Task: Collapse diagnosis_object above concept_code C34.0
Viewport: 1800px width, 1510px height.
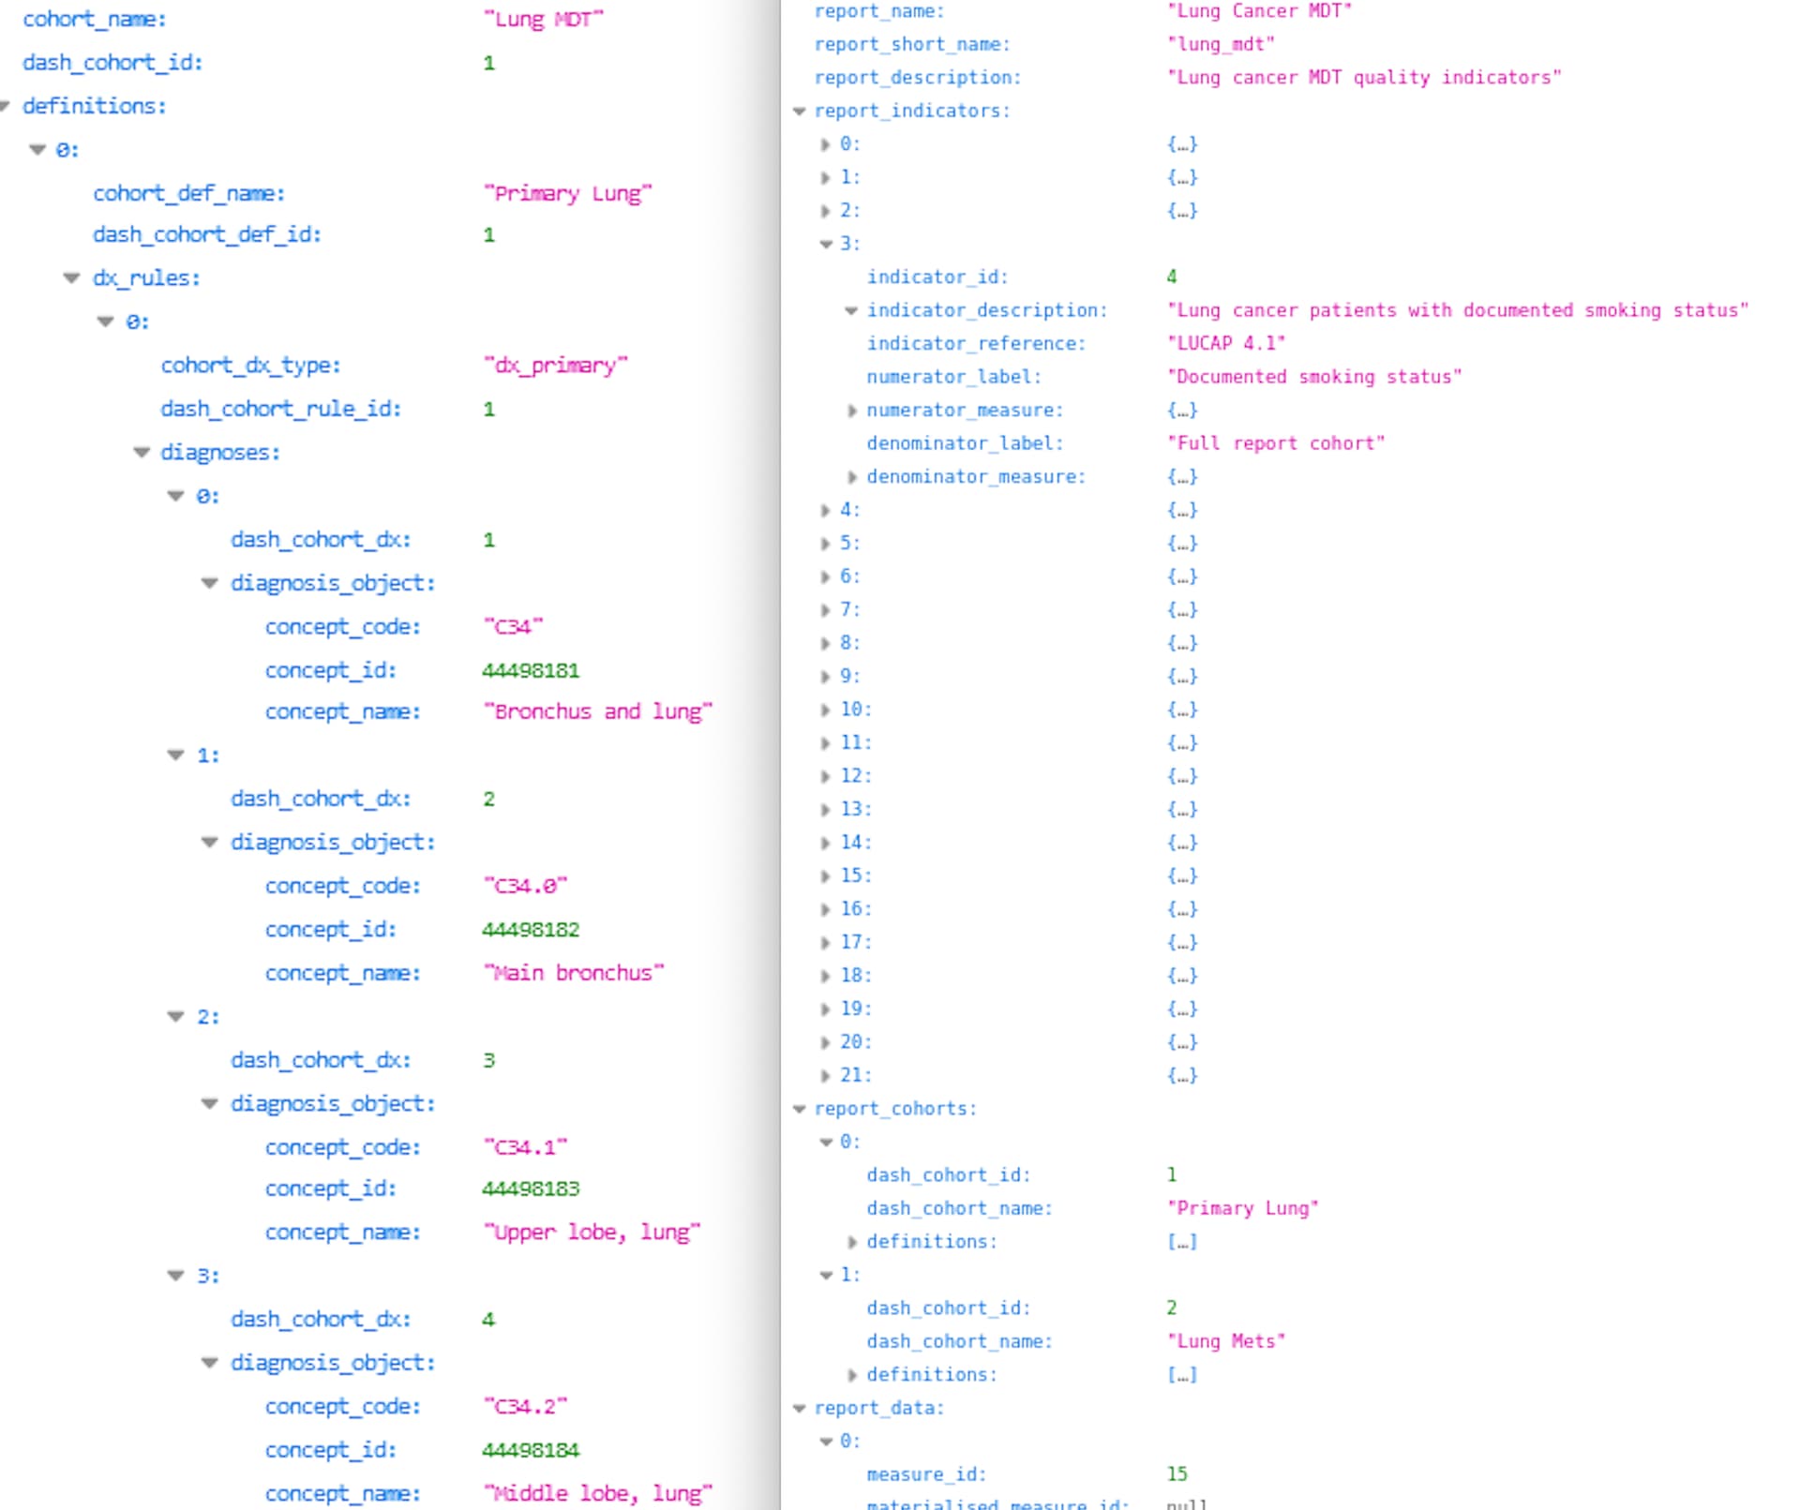Action: (210, 842)
